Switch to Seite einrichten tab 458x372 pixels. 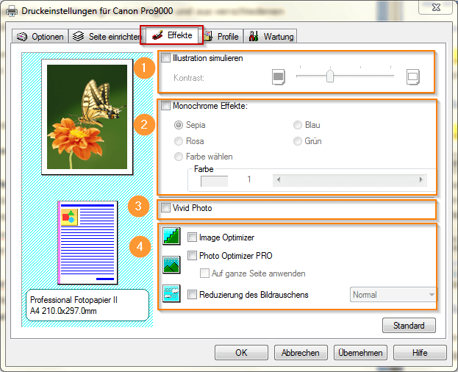click(x=106, y=37)
